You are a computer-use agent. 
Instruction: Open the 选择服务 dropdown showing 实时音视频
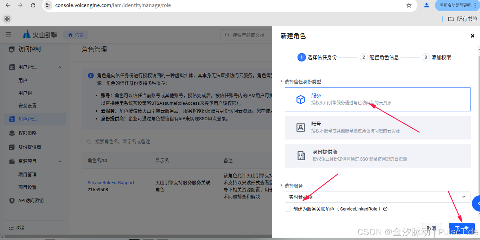click(x=378, y=197)
